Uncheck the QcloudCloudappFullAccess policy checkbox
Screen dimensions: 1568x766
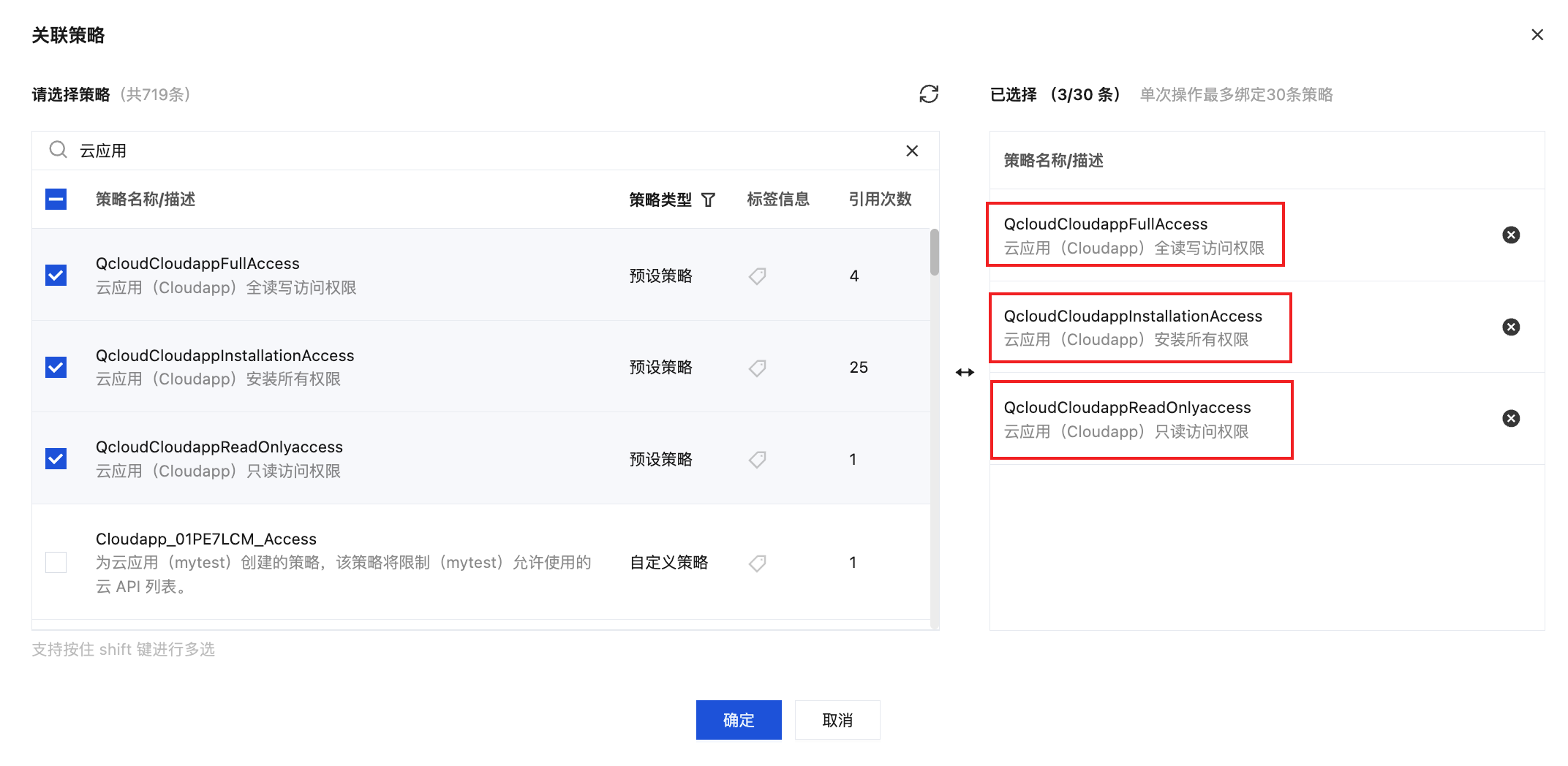[56, 275]
